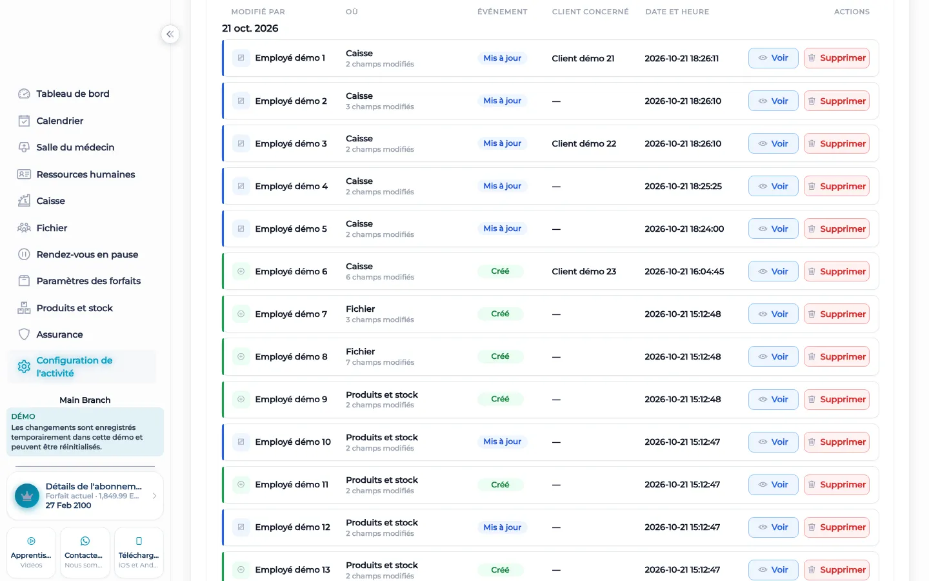
Task: Open the Télécharger iOS and Android tile
Action: (139, 553)
